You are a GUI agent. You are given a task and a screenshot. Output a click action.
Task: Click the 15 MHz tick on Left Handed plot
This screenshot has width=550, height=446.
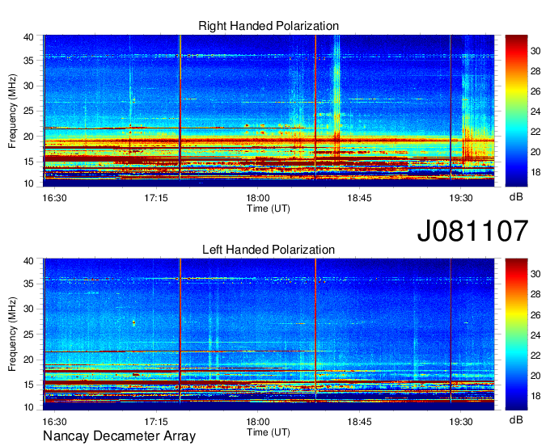point(29,385)
